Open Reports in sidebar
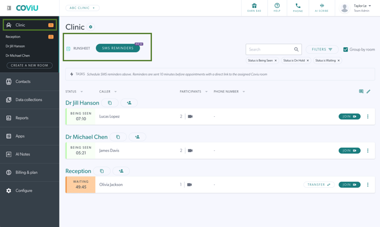The width and height of the screenshot is (380, 227). [29, 118]
